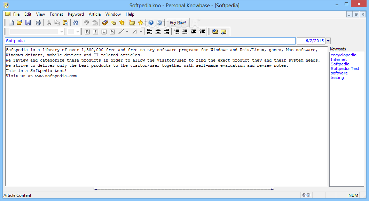Screen dimensions: 369x201
Task: Find with the binoculars icon
Action: click(x=76, y=23)
